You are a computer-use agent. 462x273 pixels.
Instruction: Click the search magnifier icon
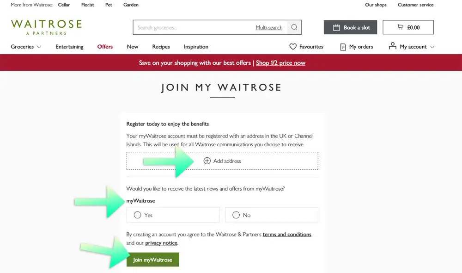pyautogui.click(x=294, y=27)
